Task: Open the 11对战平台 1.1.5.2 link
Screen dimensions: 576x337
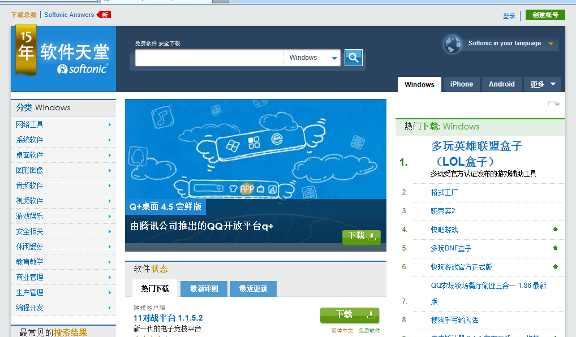Action: tap(168, 318)
